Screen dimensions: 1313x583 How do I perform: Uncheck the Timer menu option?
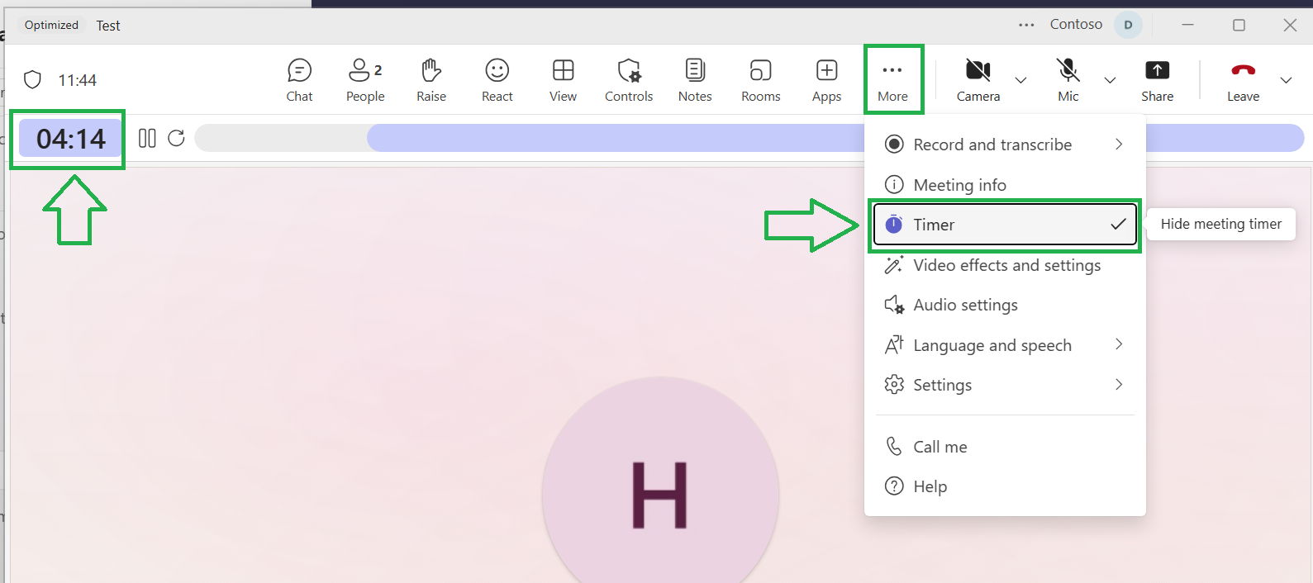1005,225
